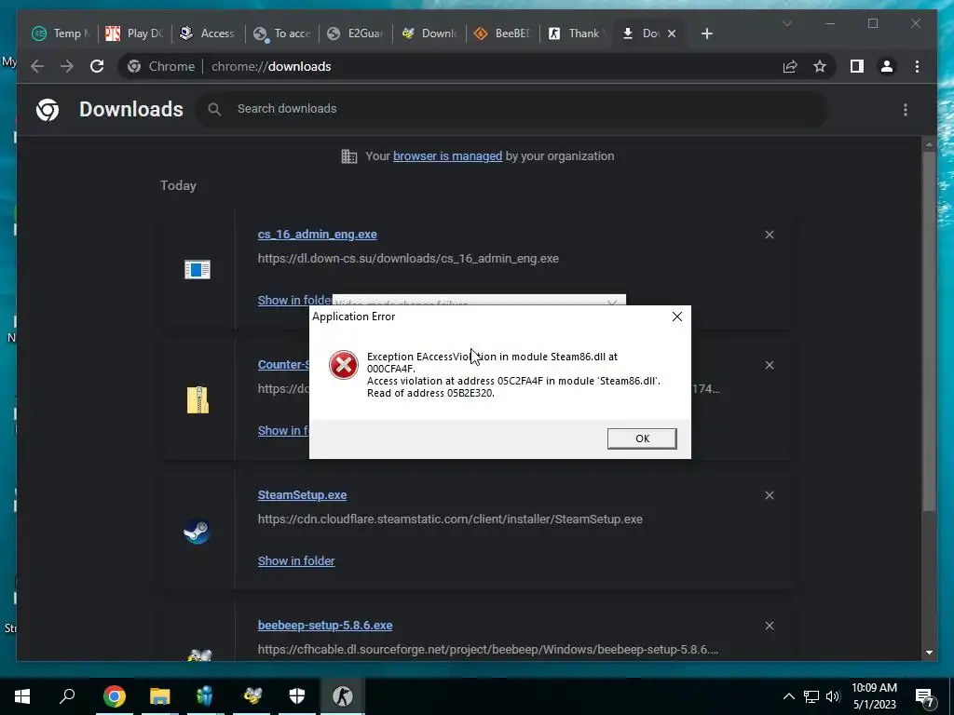The image size is (954, 715).
Task: Remove SteamSetup.exe from downloads list
Action: tap(770, 495)
